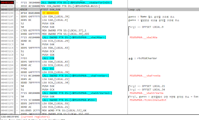
Task: Select address 004031E5
Action: [7, 79]
